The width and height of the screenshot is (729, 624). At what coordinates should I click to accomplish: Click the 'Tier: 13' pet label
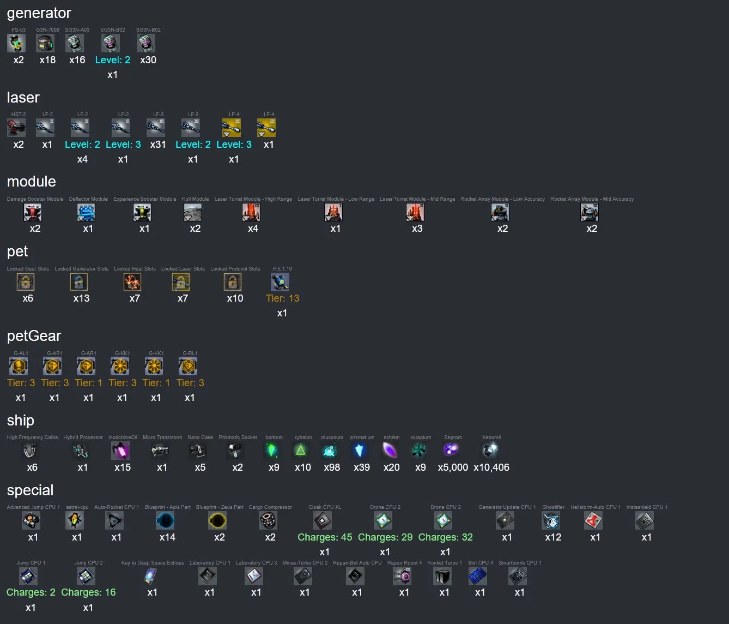coord(282,298)
